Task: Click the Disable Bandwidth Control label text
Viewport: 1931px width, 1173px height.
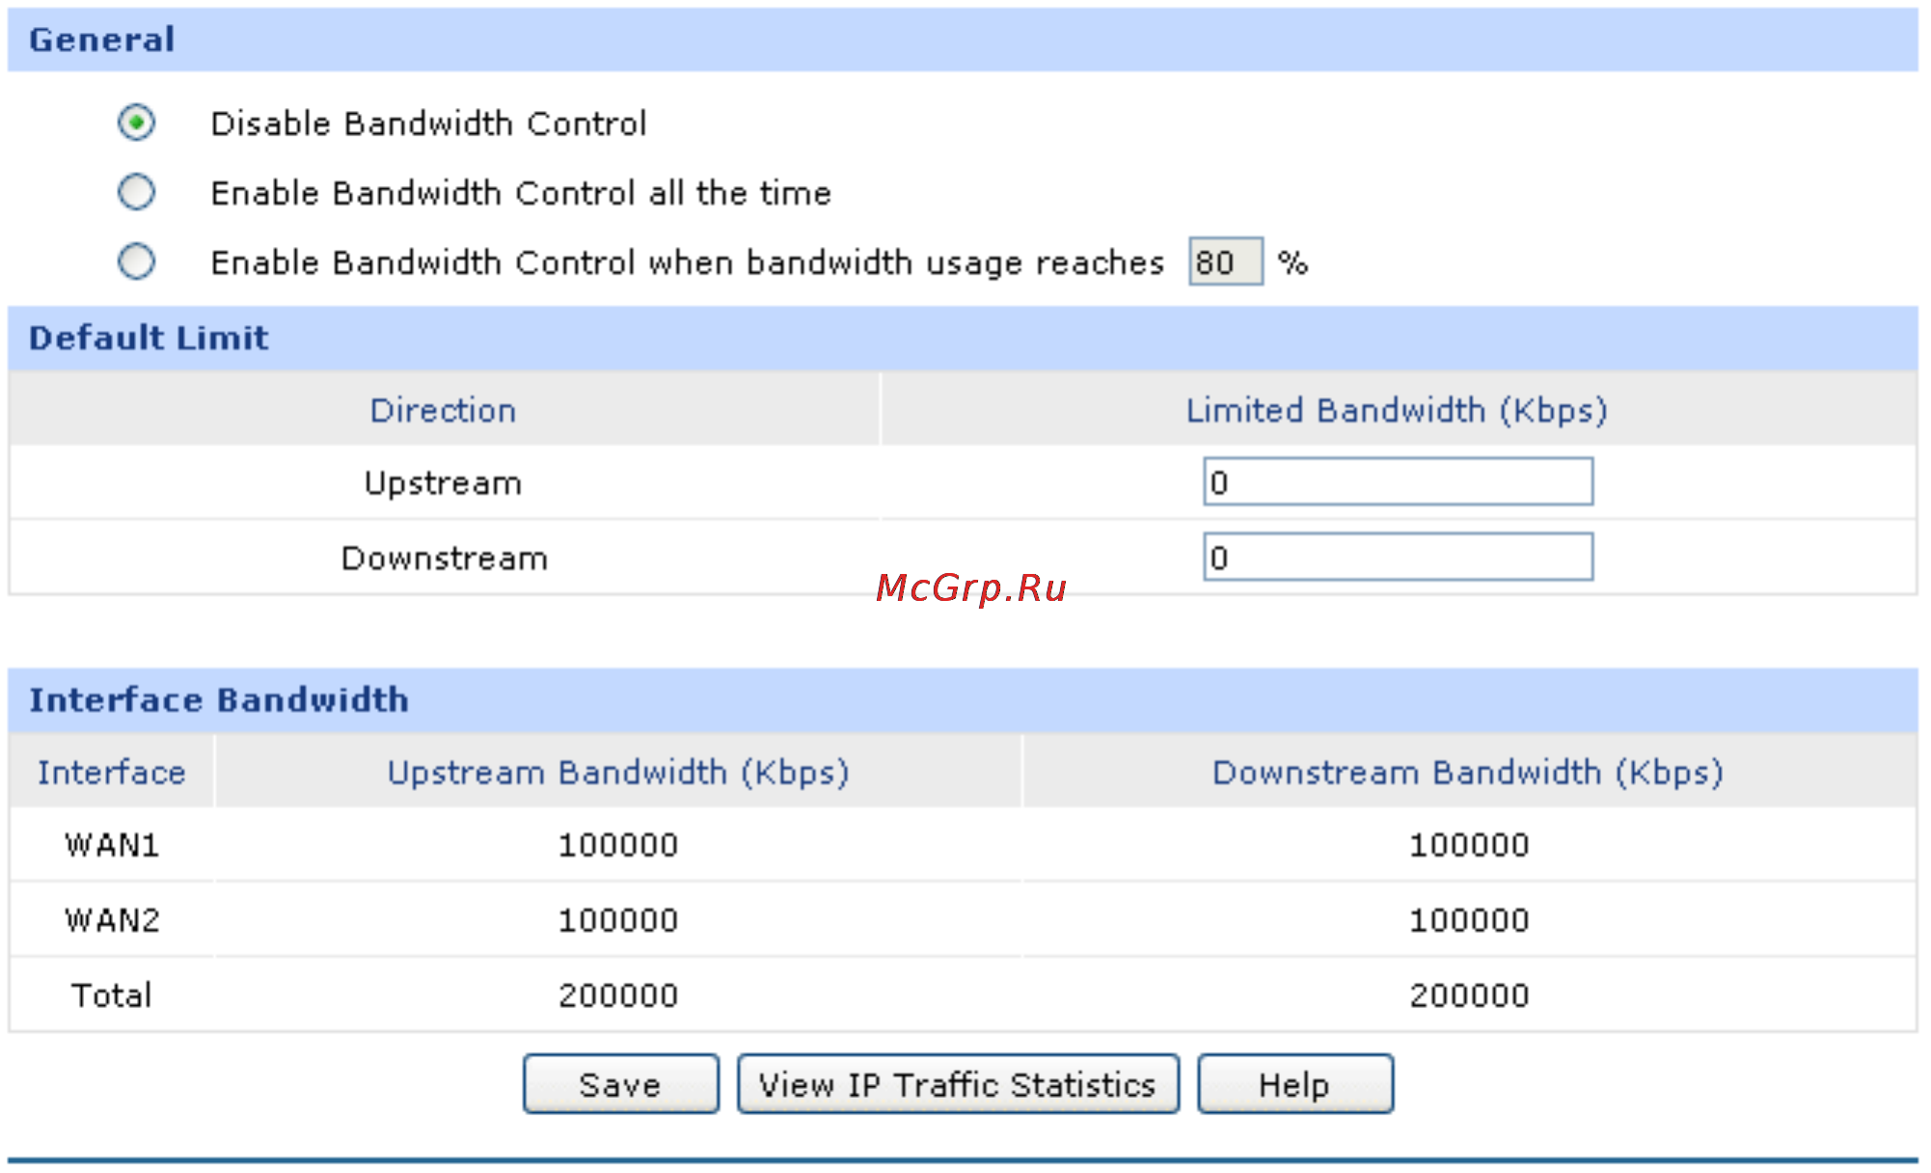Action: (x=428, y=123)
